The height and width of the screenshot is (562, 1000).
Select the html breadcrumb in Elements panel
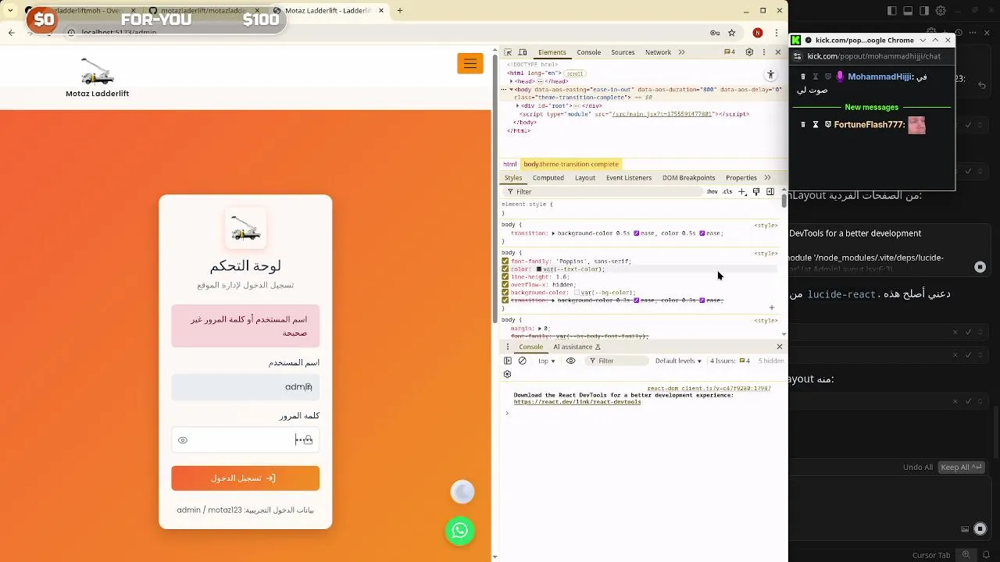click(510, 164)
